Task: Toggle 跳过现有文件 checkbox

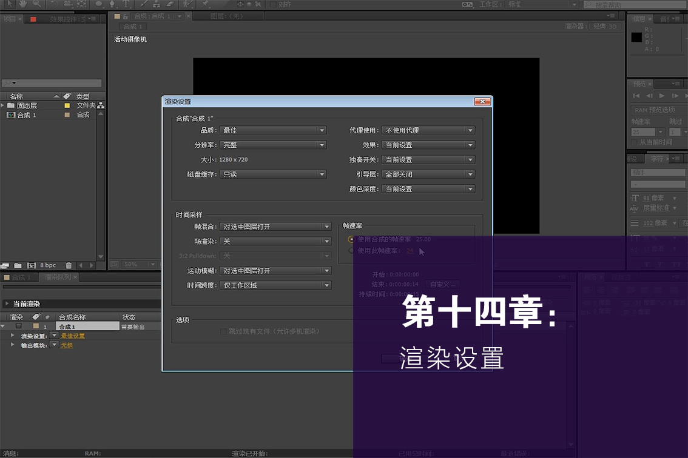Action: click(x=223, y=331)
